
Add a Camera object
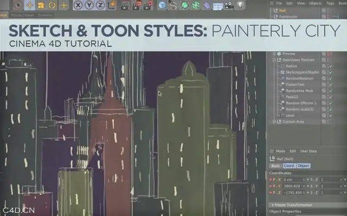click(x=229, y=5)
